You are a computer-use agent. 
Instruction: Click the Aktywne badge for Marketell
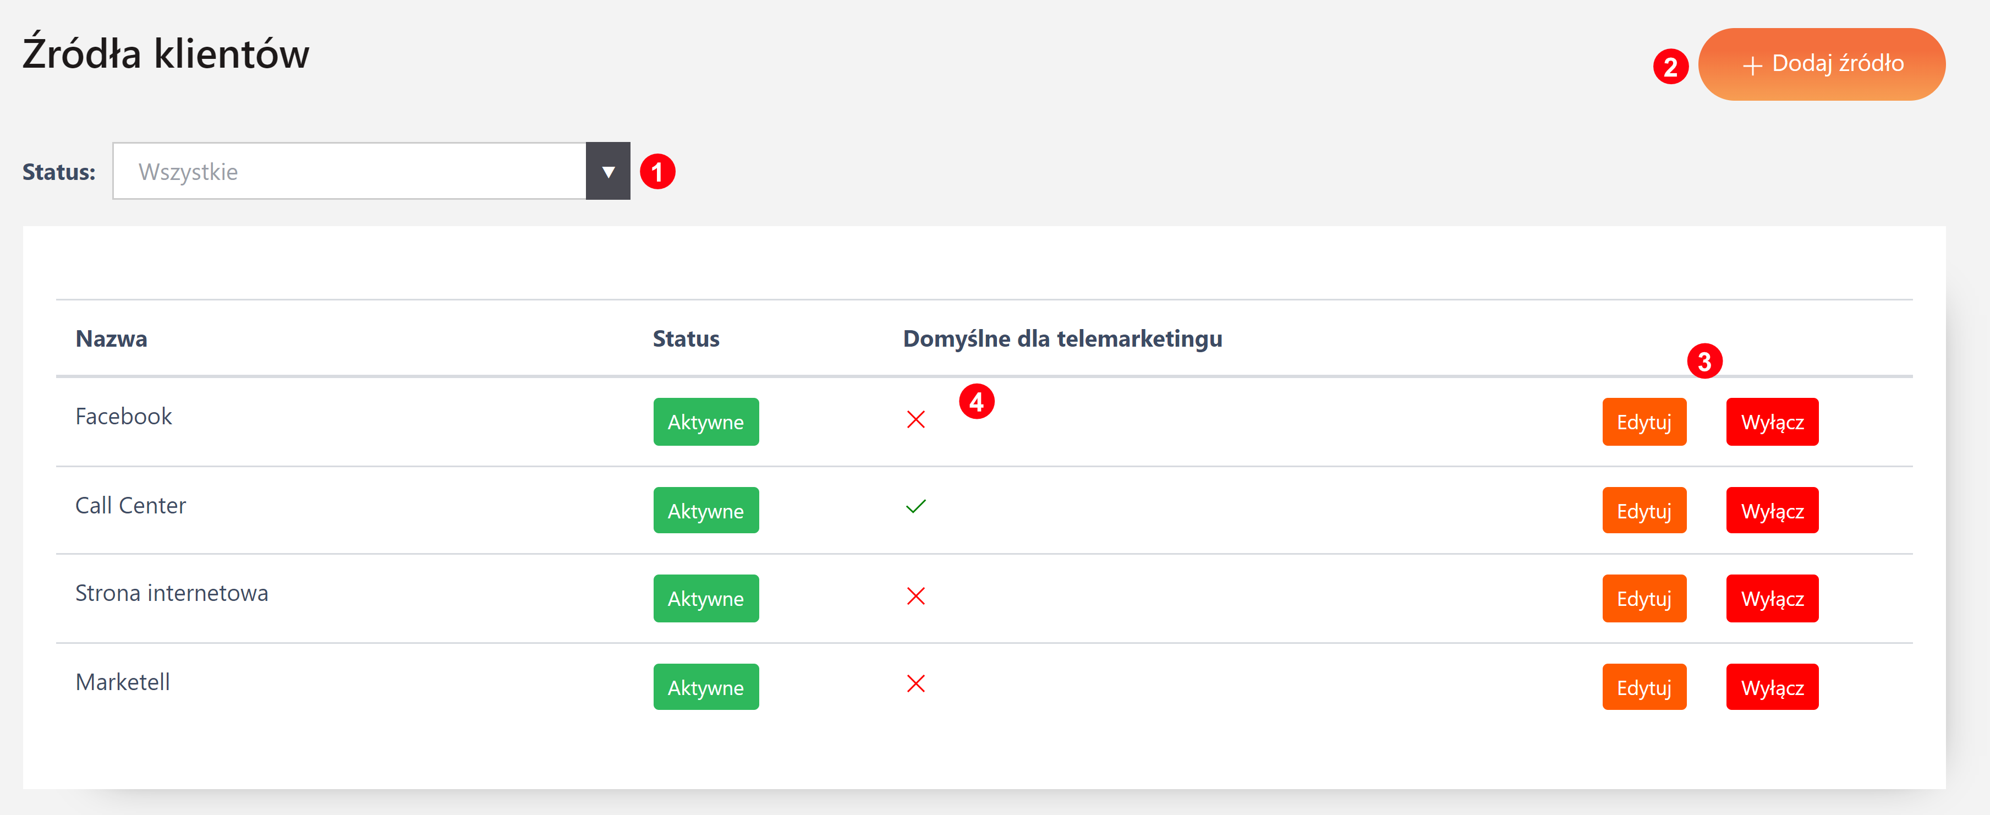[705, 687]
